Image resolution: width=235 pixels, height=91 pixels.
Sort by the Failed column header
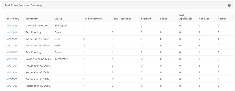[164, 19]
